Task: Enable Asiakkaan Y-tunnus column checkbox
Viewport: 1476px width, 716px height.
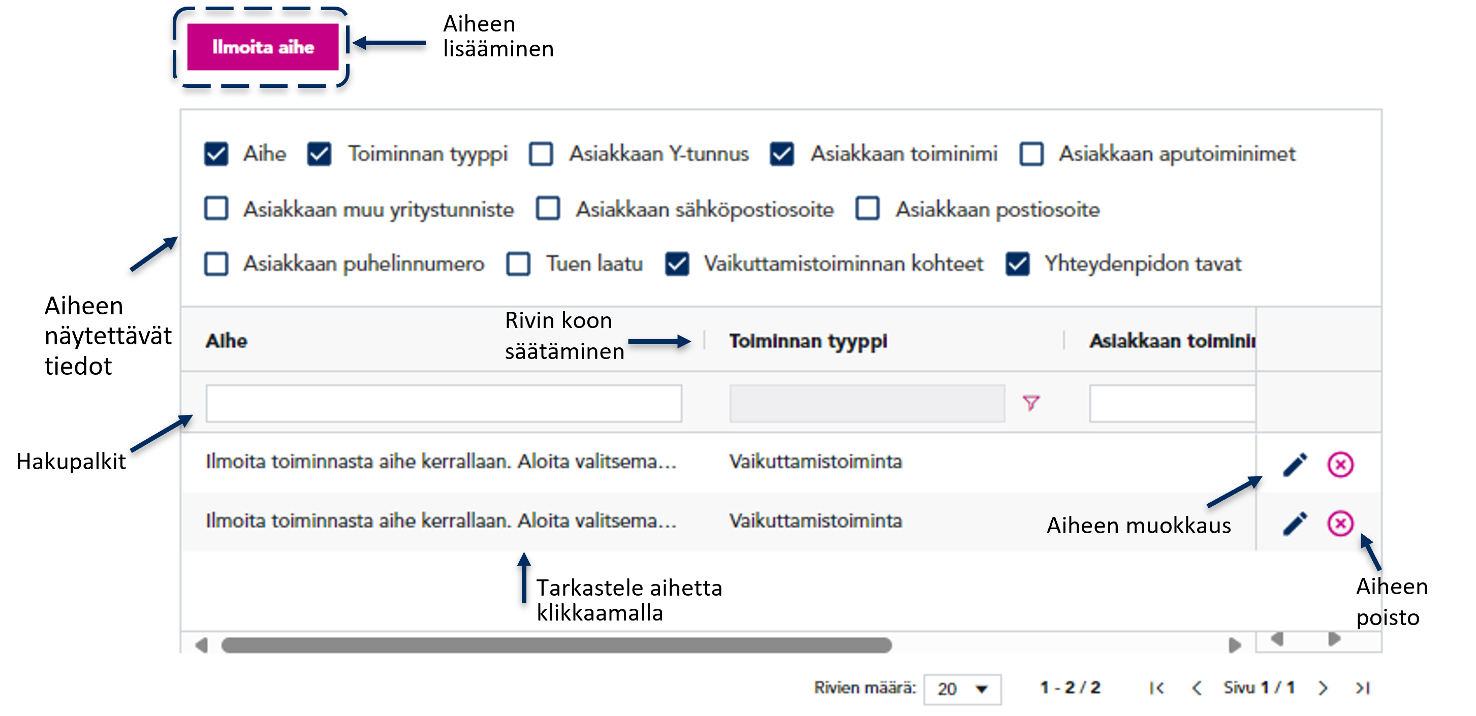Action: click(541, 154)
